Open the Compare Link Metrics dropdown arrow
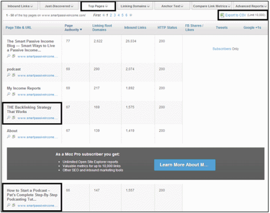This screenshot has width=270, height=213. pyautogui.click(x=229, y=6)
